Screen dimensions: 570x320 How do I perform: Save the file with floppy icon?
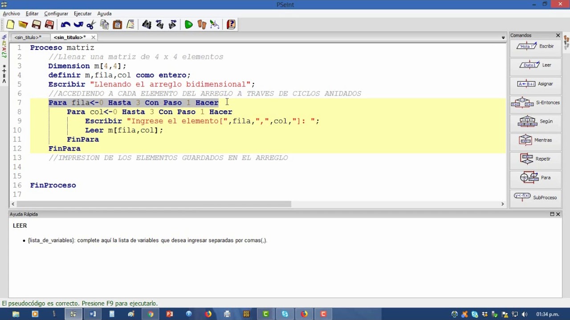coord(37,25)
